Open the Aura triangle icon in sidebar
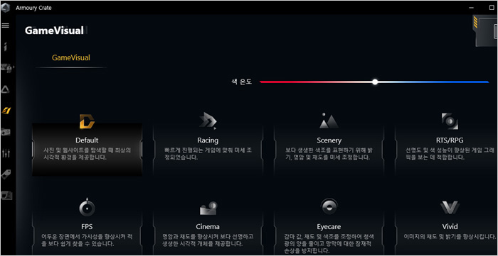This screenshot has width=498, height=256. (6, 89)
